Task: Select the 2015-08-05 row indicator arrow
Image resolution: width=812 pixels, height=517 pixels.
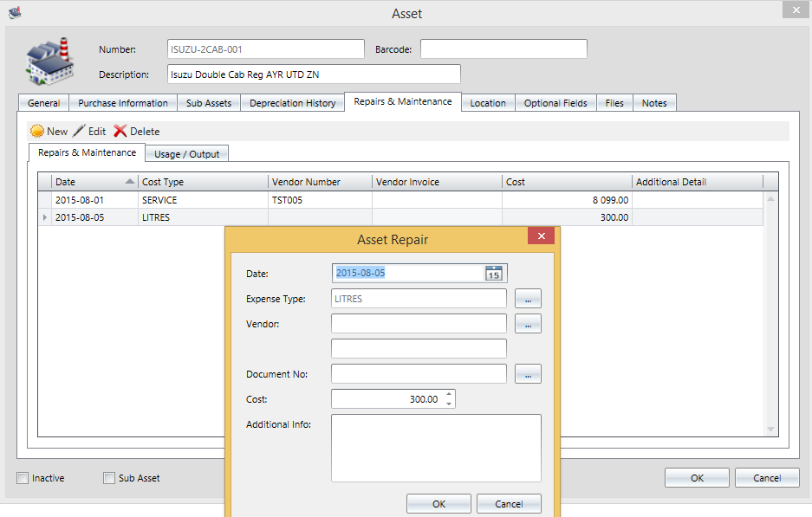Action: (x=45, y=217)
